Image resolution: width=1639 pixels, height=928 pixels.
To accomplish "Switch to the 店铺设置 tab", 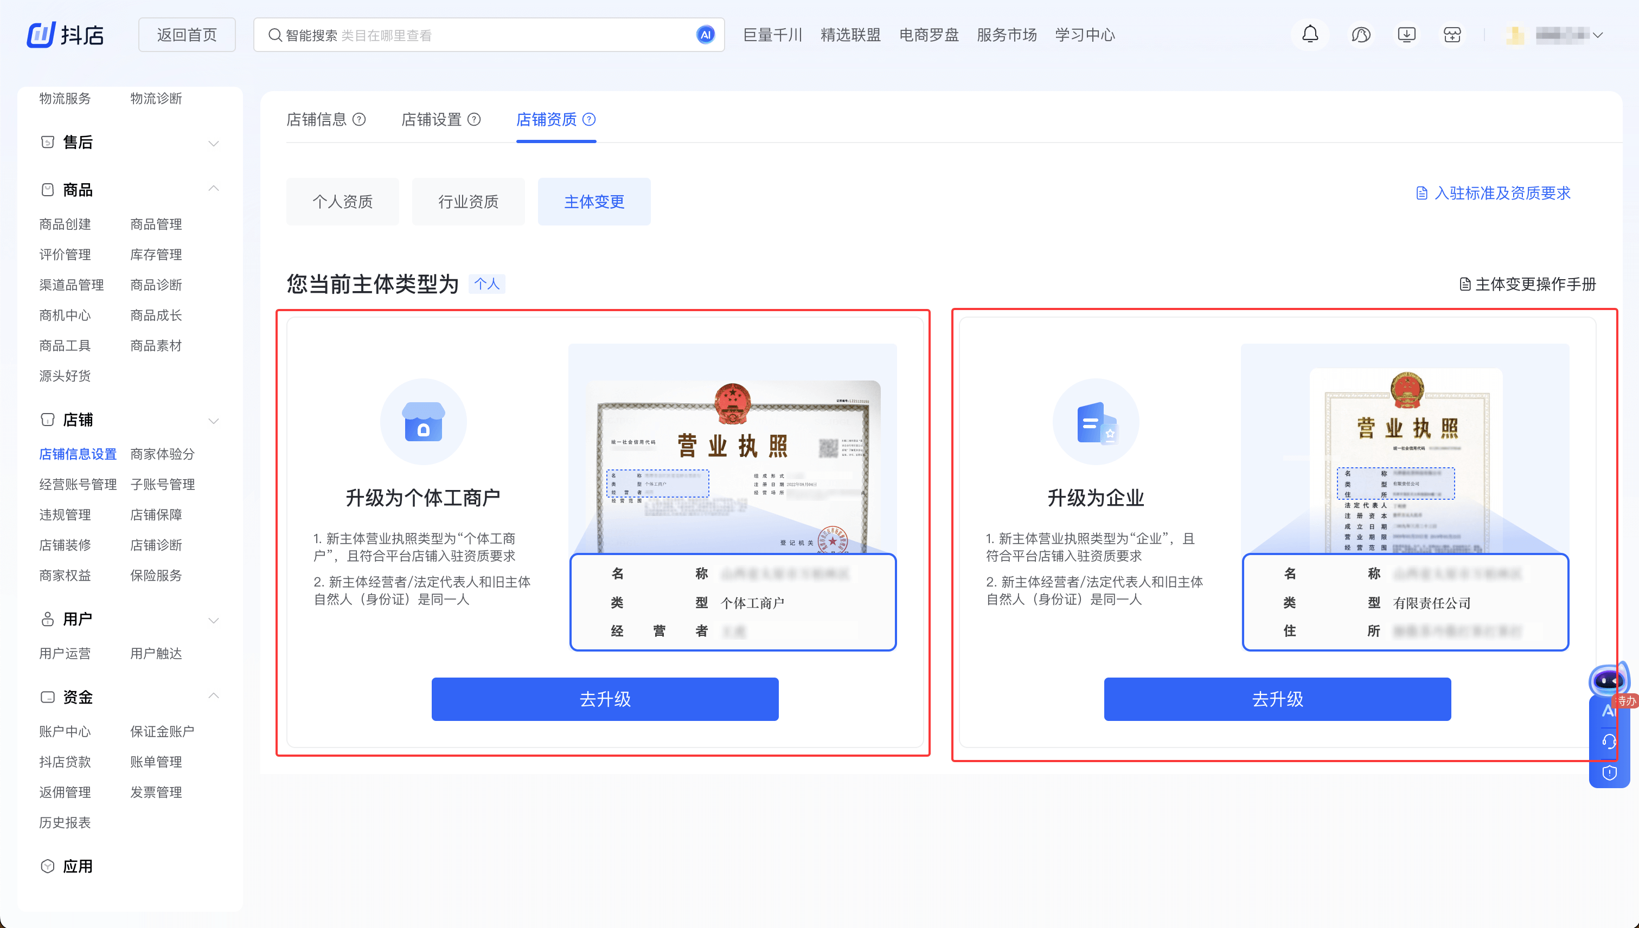I will (431, 119).
